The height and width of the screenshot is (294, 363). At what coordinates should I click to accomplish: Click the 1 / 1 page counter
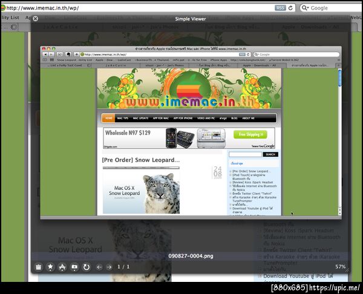tap(123, 267)
